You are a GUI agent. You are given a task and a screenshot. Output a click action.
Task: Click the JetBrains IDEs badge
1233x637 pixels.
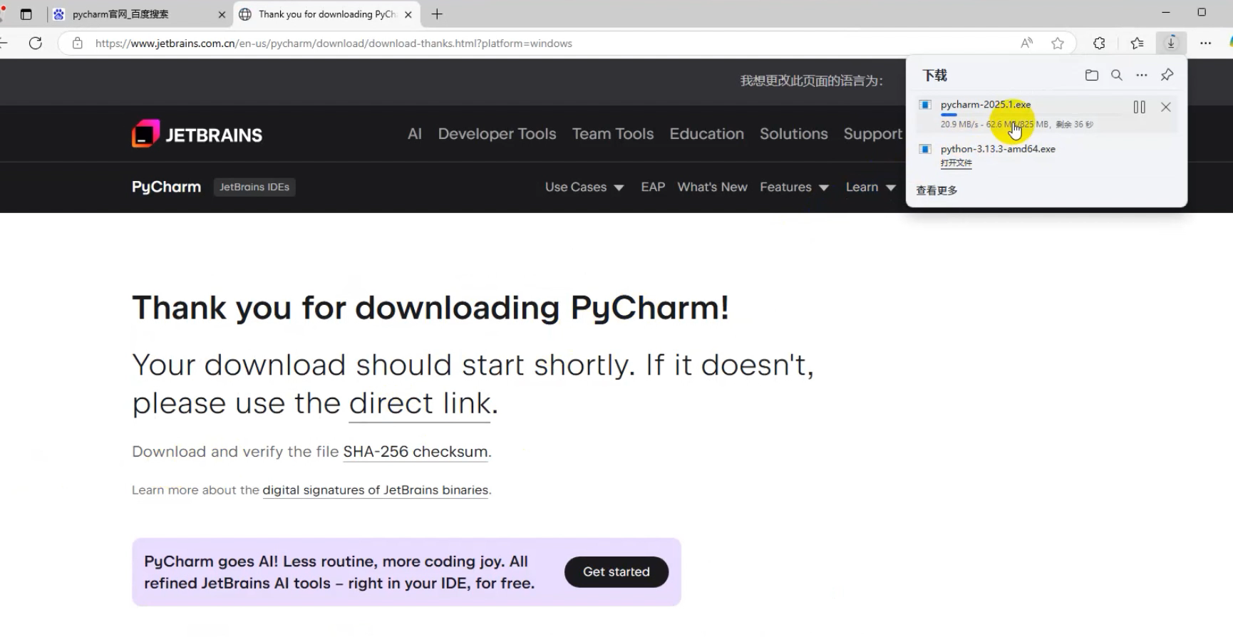tap(254, 187)
